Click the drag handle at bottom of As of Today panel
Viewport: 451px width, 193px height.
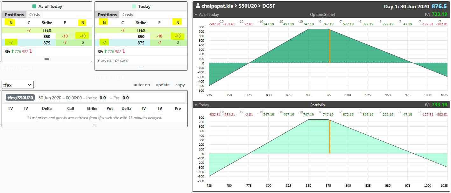47,59
